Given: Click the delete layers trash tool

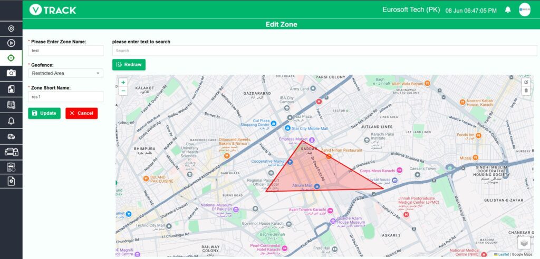Looking at the screenshot, I should point(526,91).
